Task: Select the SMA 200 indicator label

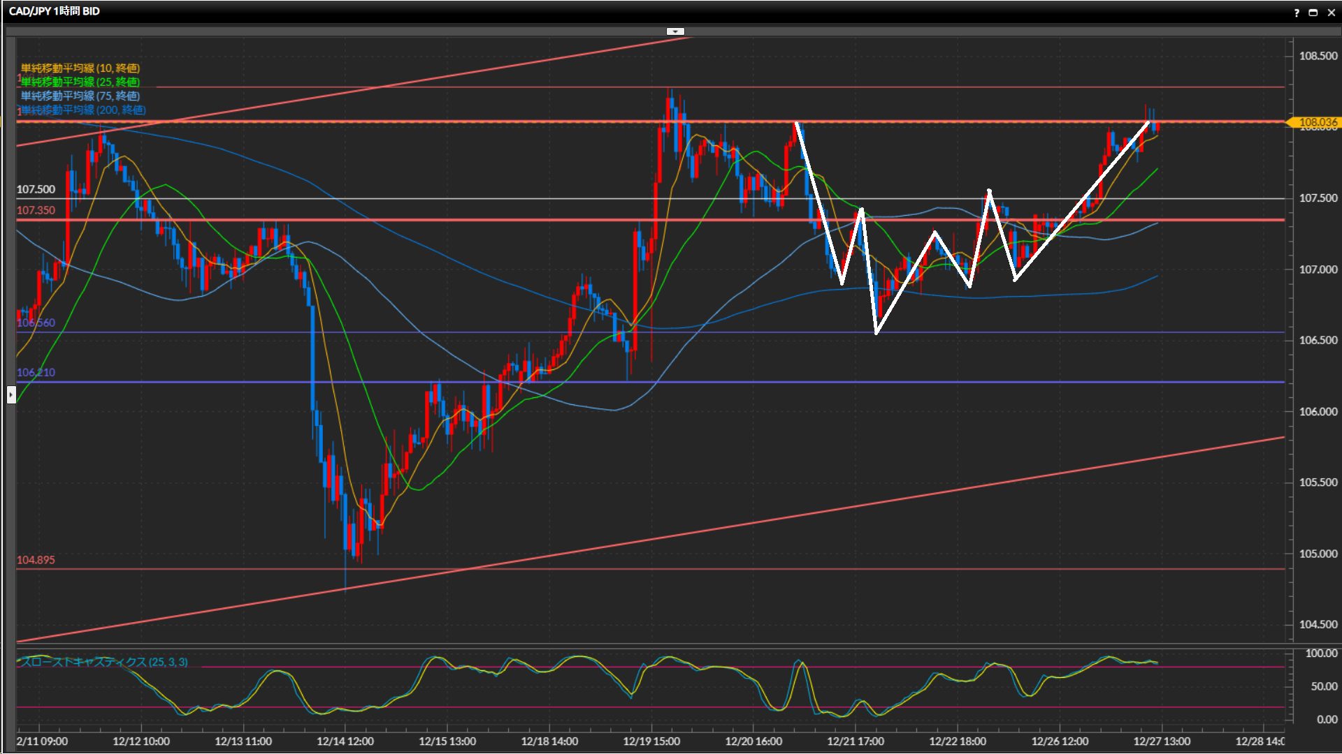Action: [83, 110]
